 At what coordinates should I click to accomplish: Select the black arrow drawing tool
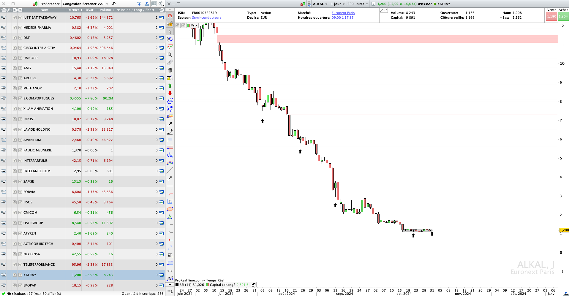tap(170, 124)
